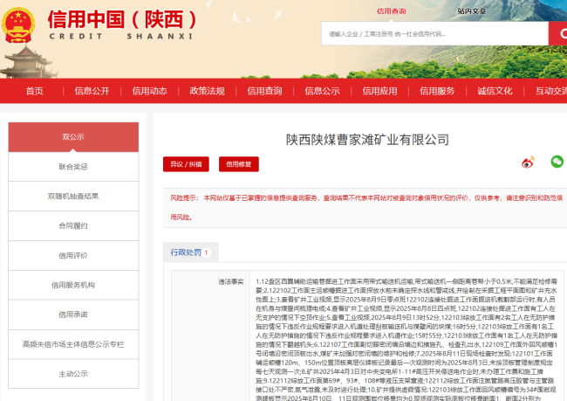The image size is (567, 401).
Task: Select 信用承诺 in sidebar
Action: [x=73, y=315]
